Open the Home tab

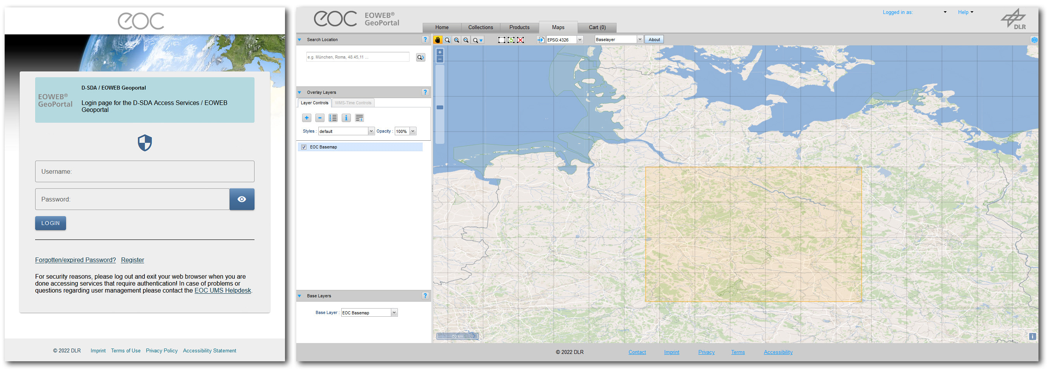(442, 28)
